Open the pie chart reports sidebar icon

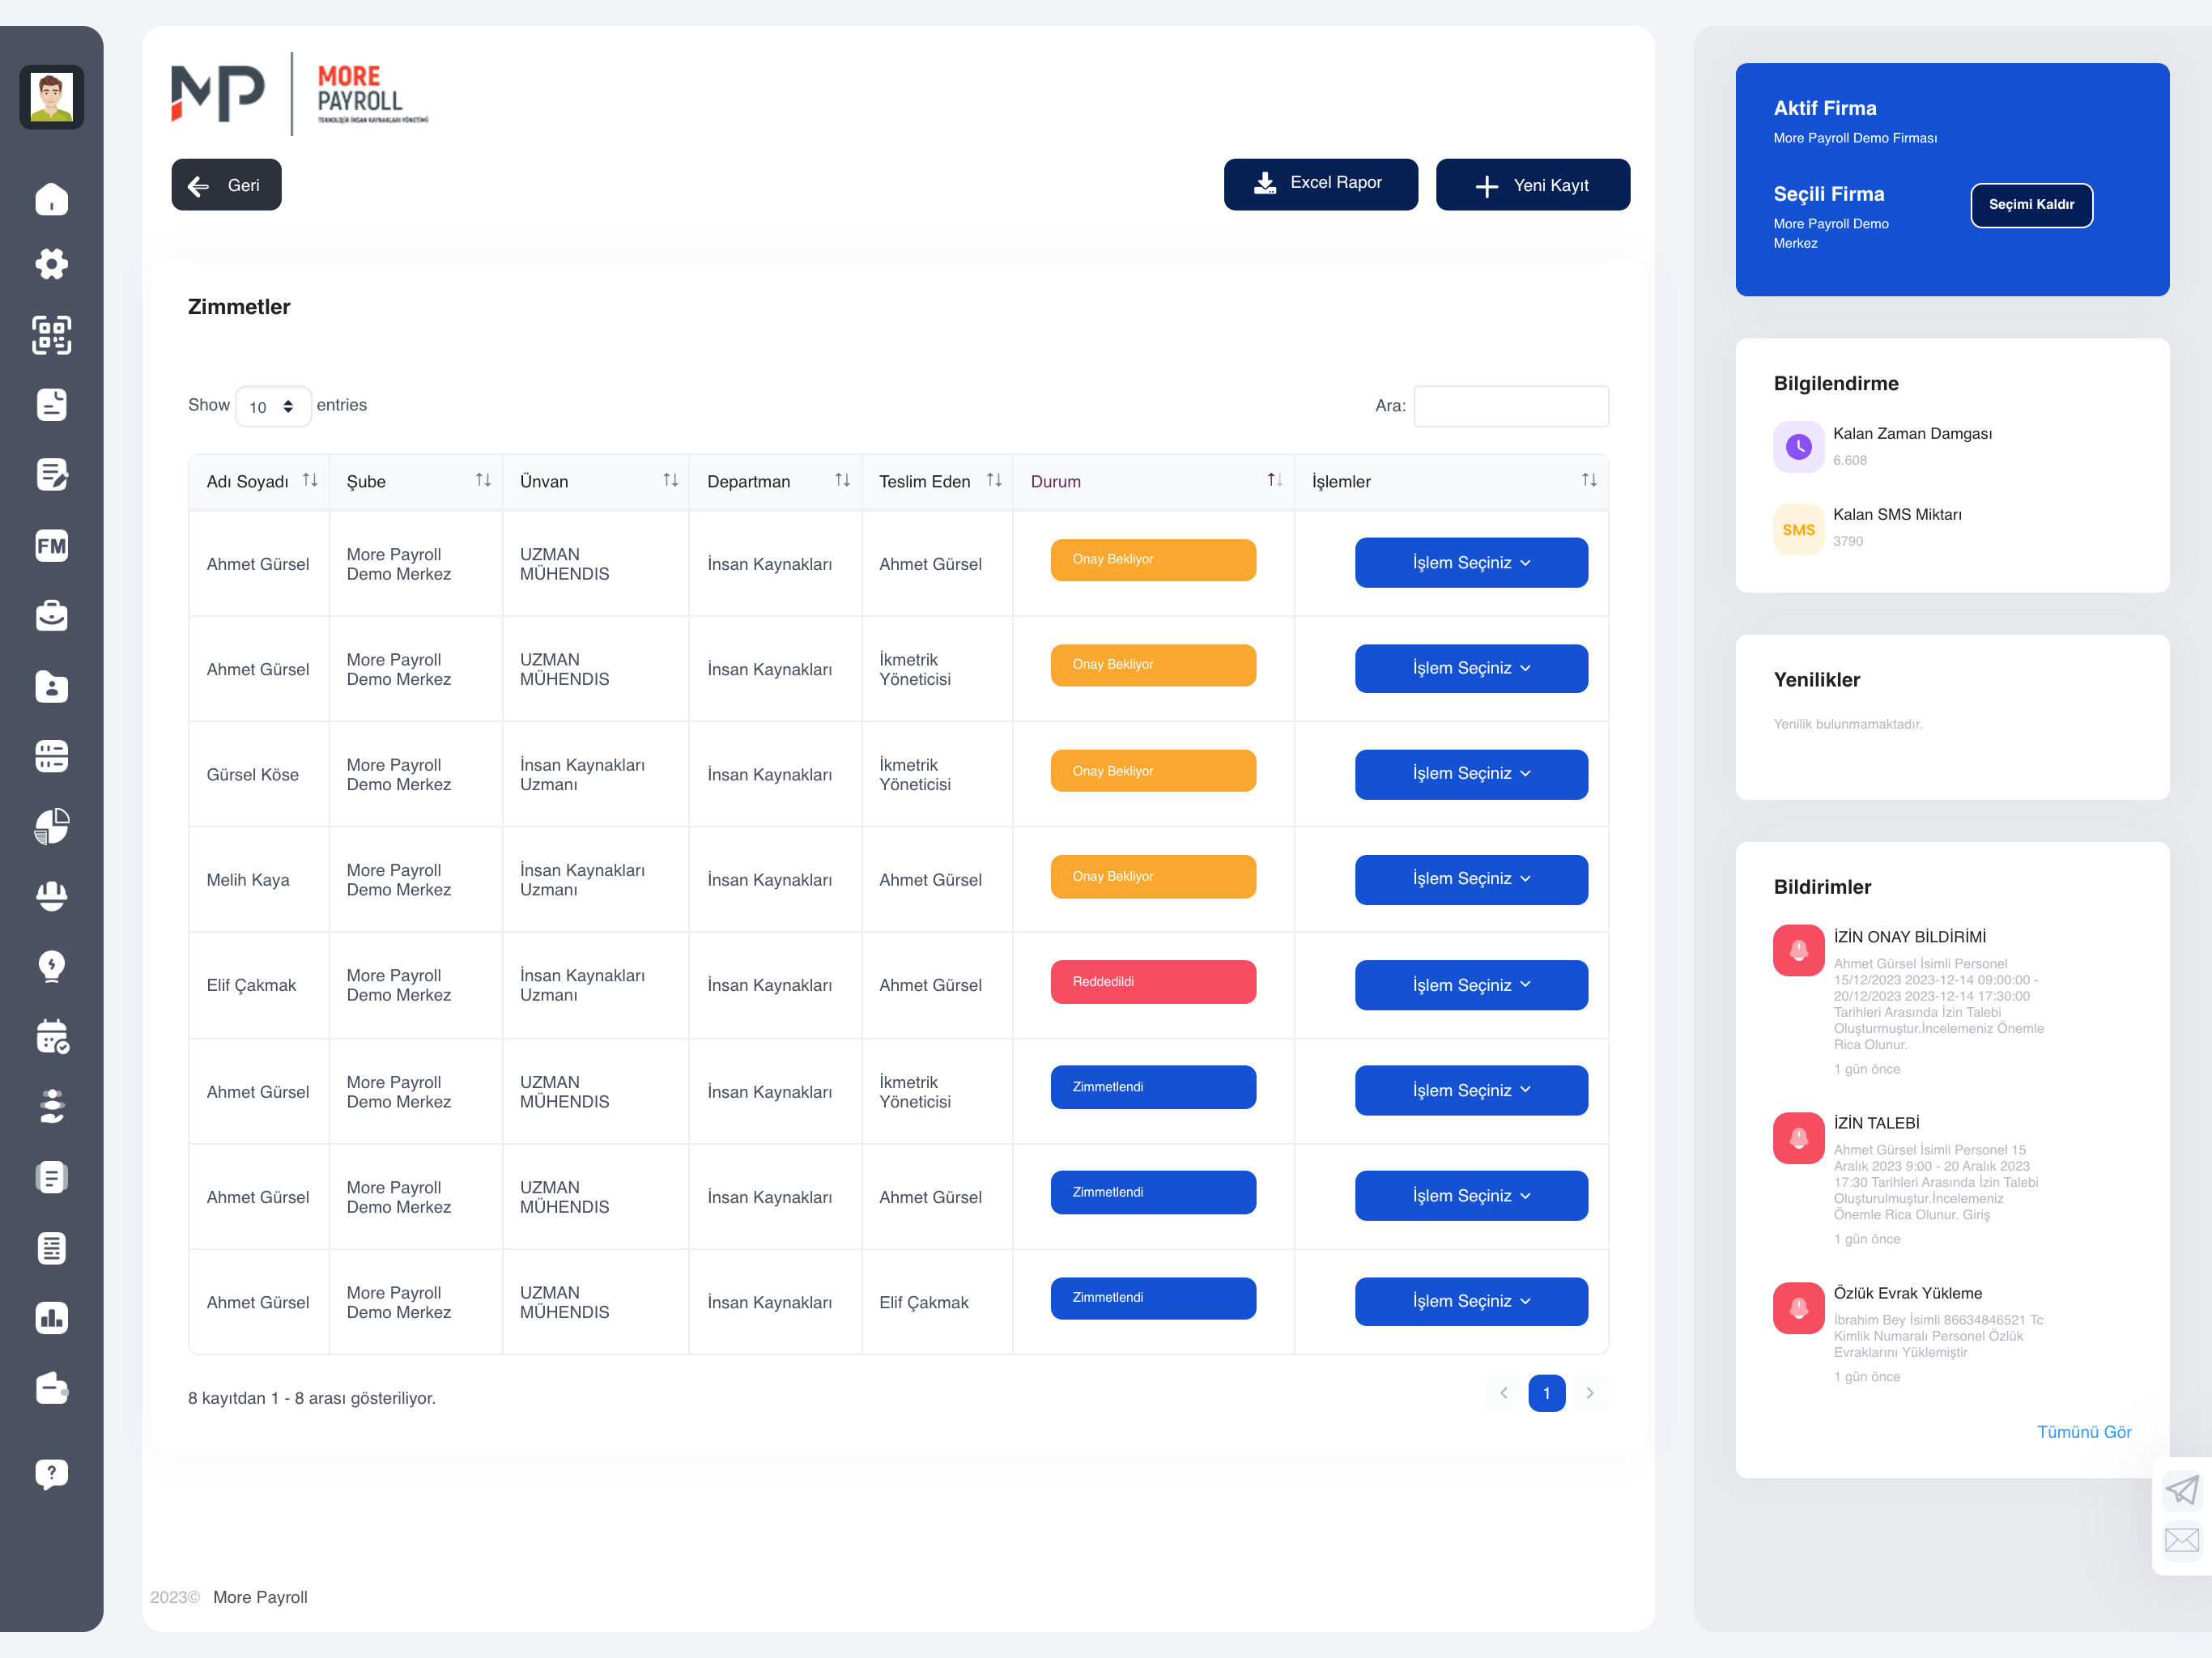[52, 827]
